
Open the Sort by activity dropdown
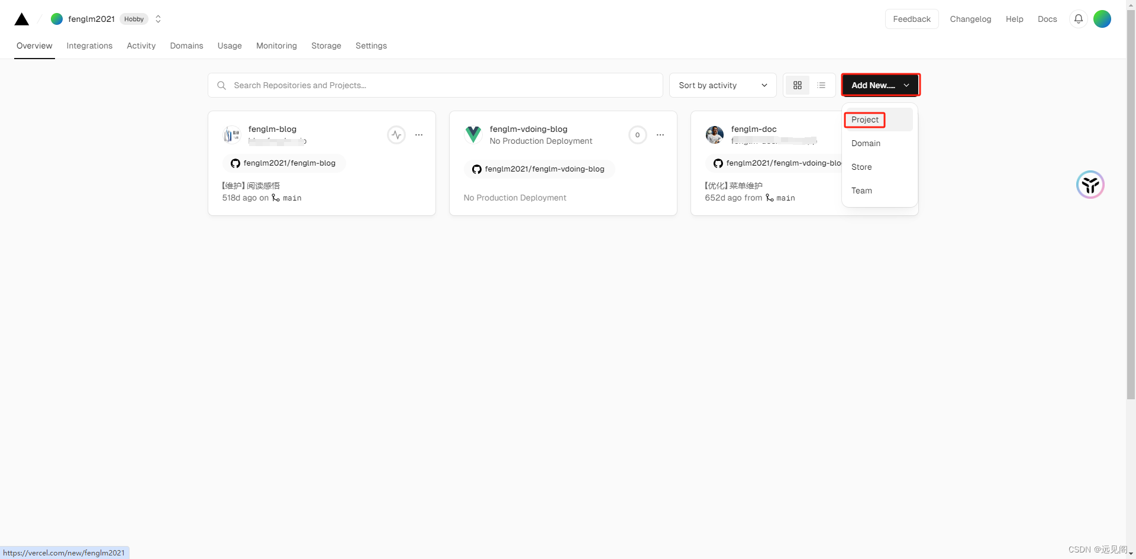pyautogui.click(x=722, y=85)
